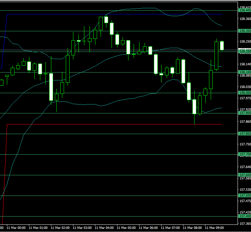This screenshot has height=232, width=251.
Task: Select the 158.300 horizontal line price tag
Action: tap(244, 31)
